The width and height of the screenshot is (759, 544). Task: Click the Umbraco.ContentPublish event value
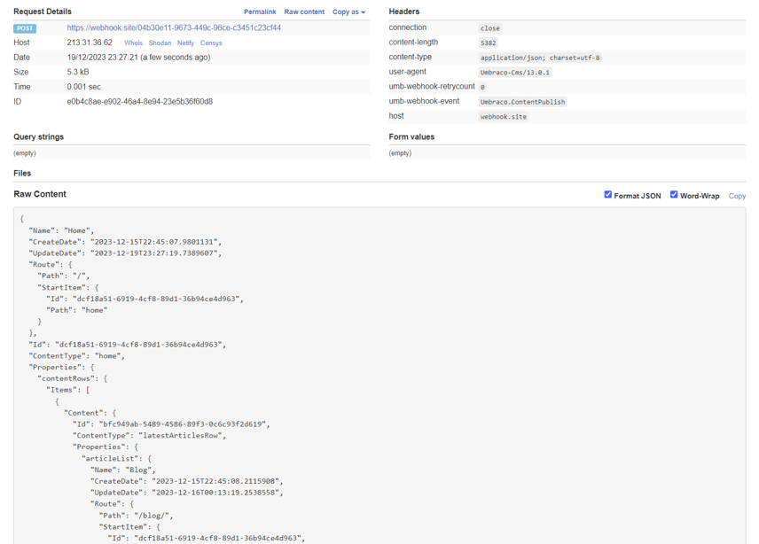tap(522, 102)
